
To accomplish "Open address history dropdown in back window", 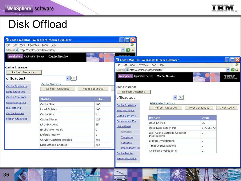I will click(x=123, y=50).
